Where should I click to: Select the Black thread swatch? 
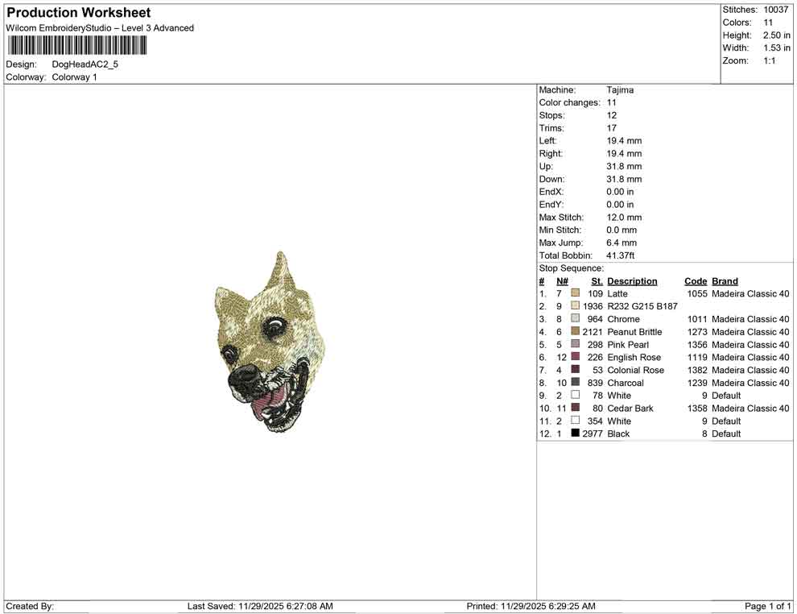(575, 434)
